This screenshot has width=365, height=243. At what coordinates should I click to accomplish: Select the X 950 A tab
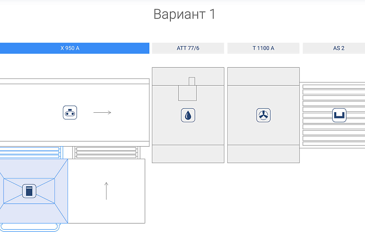[74, 48]
